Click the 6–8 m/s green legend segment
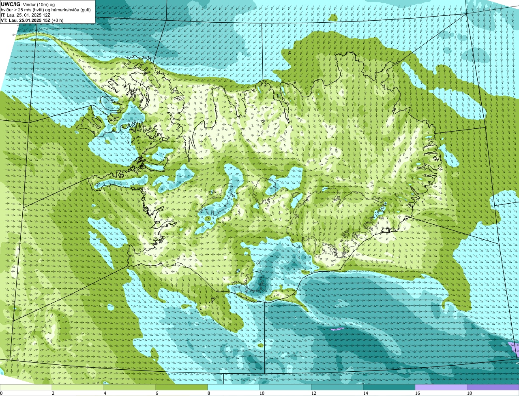Image resolution: width=519 pixels, height=396 pixels. click(x=182, y=387)
